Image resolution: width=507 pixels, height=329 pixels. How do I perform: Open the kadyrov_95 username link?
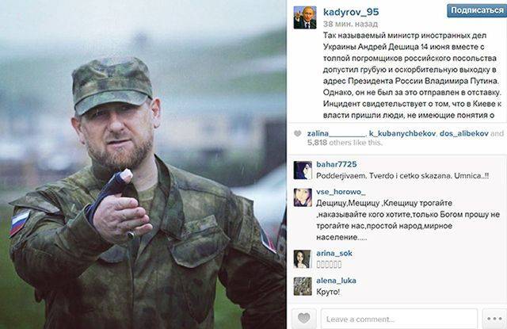(x=351, y=12)
